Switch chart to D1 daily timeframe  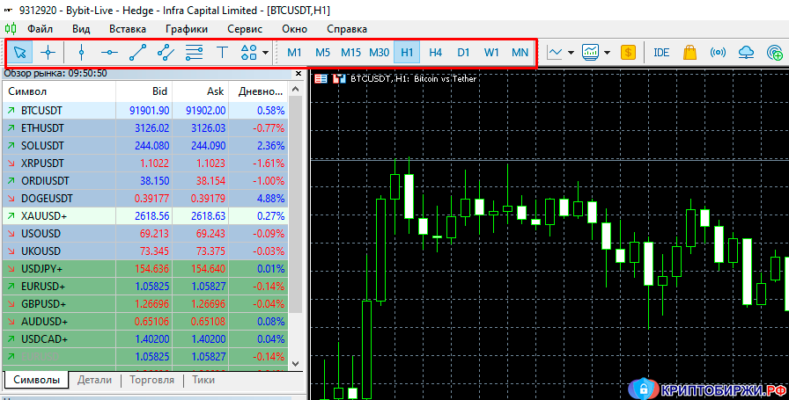[463, 52]
